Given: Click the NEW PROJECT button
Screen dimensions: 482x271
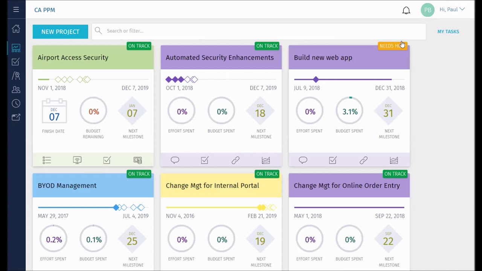Looking at the screenshot, I should tap(60, 32).
